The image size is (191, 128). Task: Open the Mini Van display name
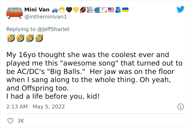tap(37, 10)
